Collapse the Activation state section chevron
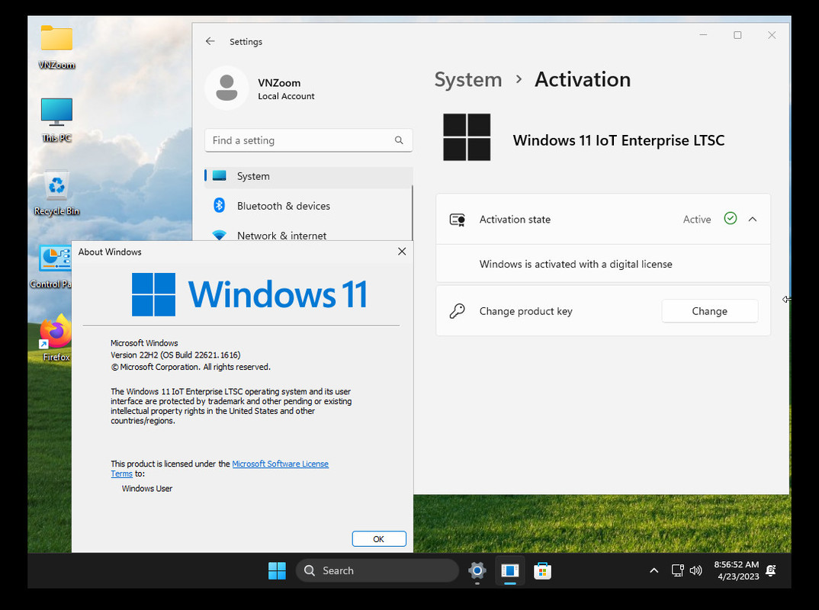 coord(753,220)
